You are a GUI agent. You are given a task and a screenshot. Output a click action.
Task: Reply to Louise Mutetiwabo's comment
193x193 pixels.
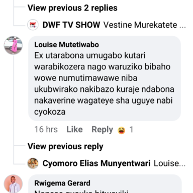(102, 130)
